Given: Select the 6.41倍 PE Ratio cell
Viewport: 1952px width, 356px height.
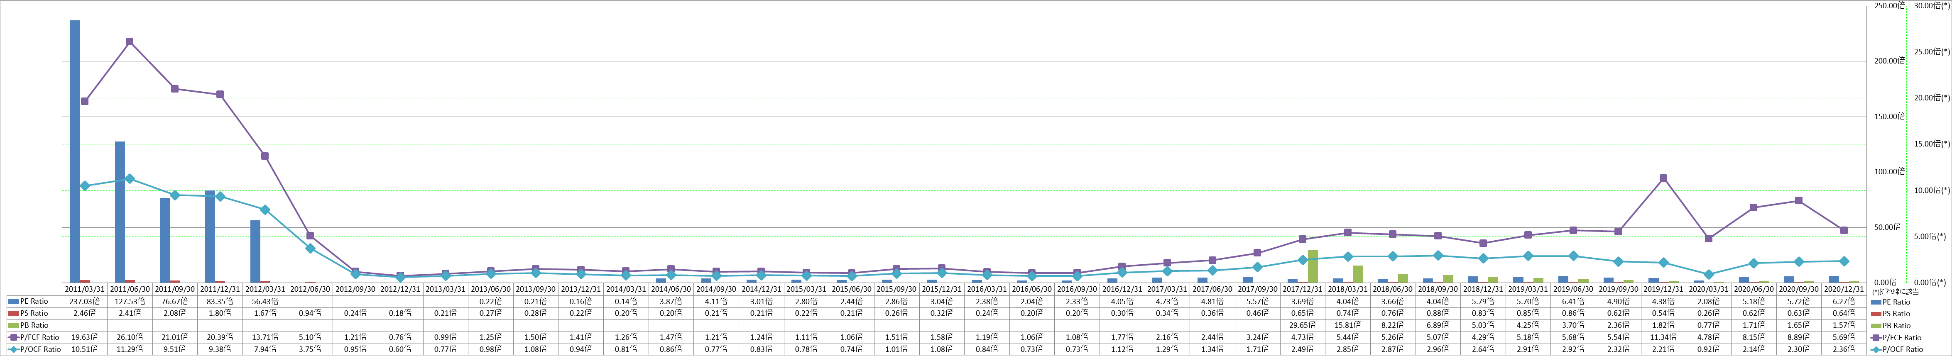Looking at the screenshot, I should click(x=1573, y=302).
